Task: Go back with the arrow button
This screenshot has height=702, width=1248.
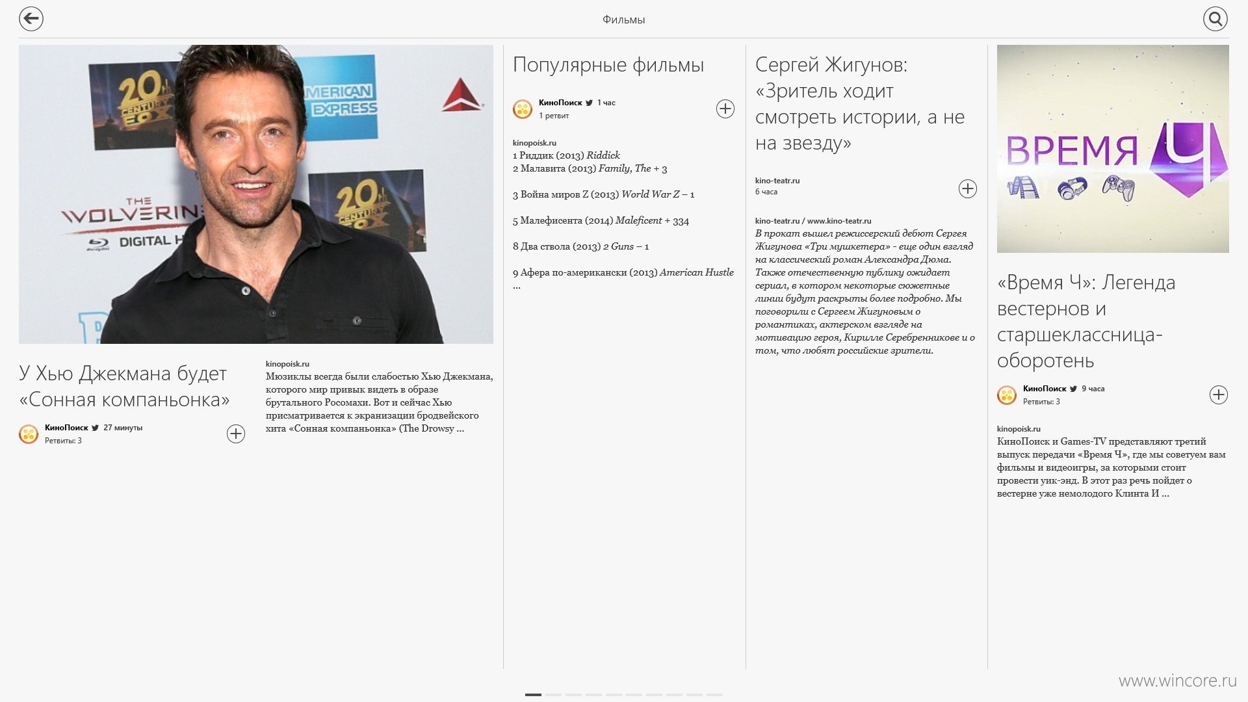Action: pyautogui.click(x=31, y=19)
